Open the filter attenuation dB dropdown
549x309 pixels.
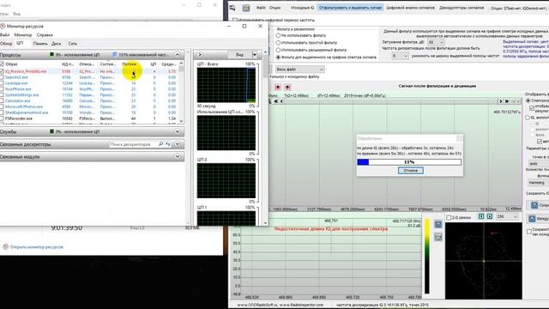(x=436, y=42)
